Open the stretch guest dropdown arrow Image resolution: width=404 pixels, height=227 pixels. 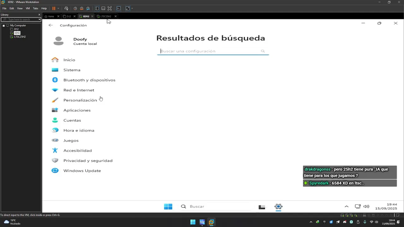132,9
